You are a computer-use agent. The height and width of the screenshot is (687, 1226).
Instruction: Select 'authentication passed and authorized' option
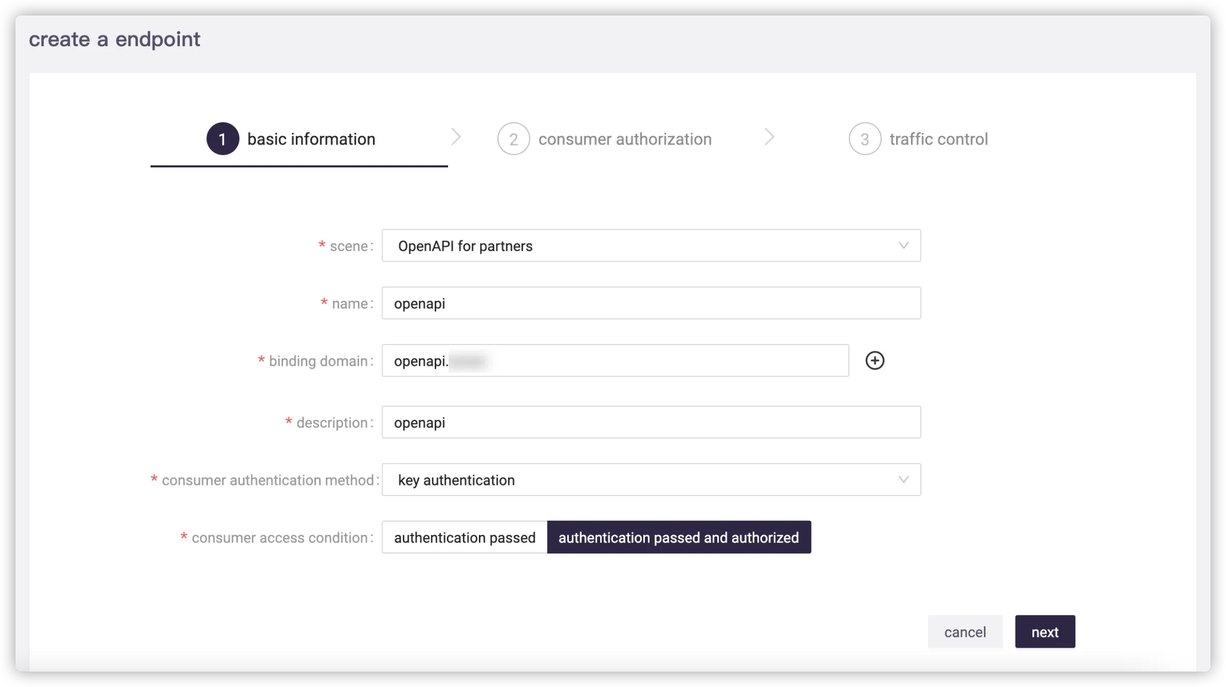tap(678, 538)
